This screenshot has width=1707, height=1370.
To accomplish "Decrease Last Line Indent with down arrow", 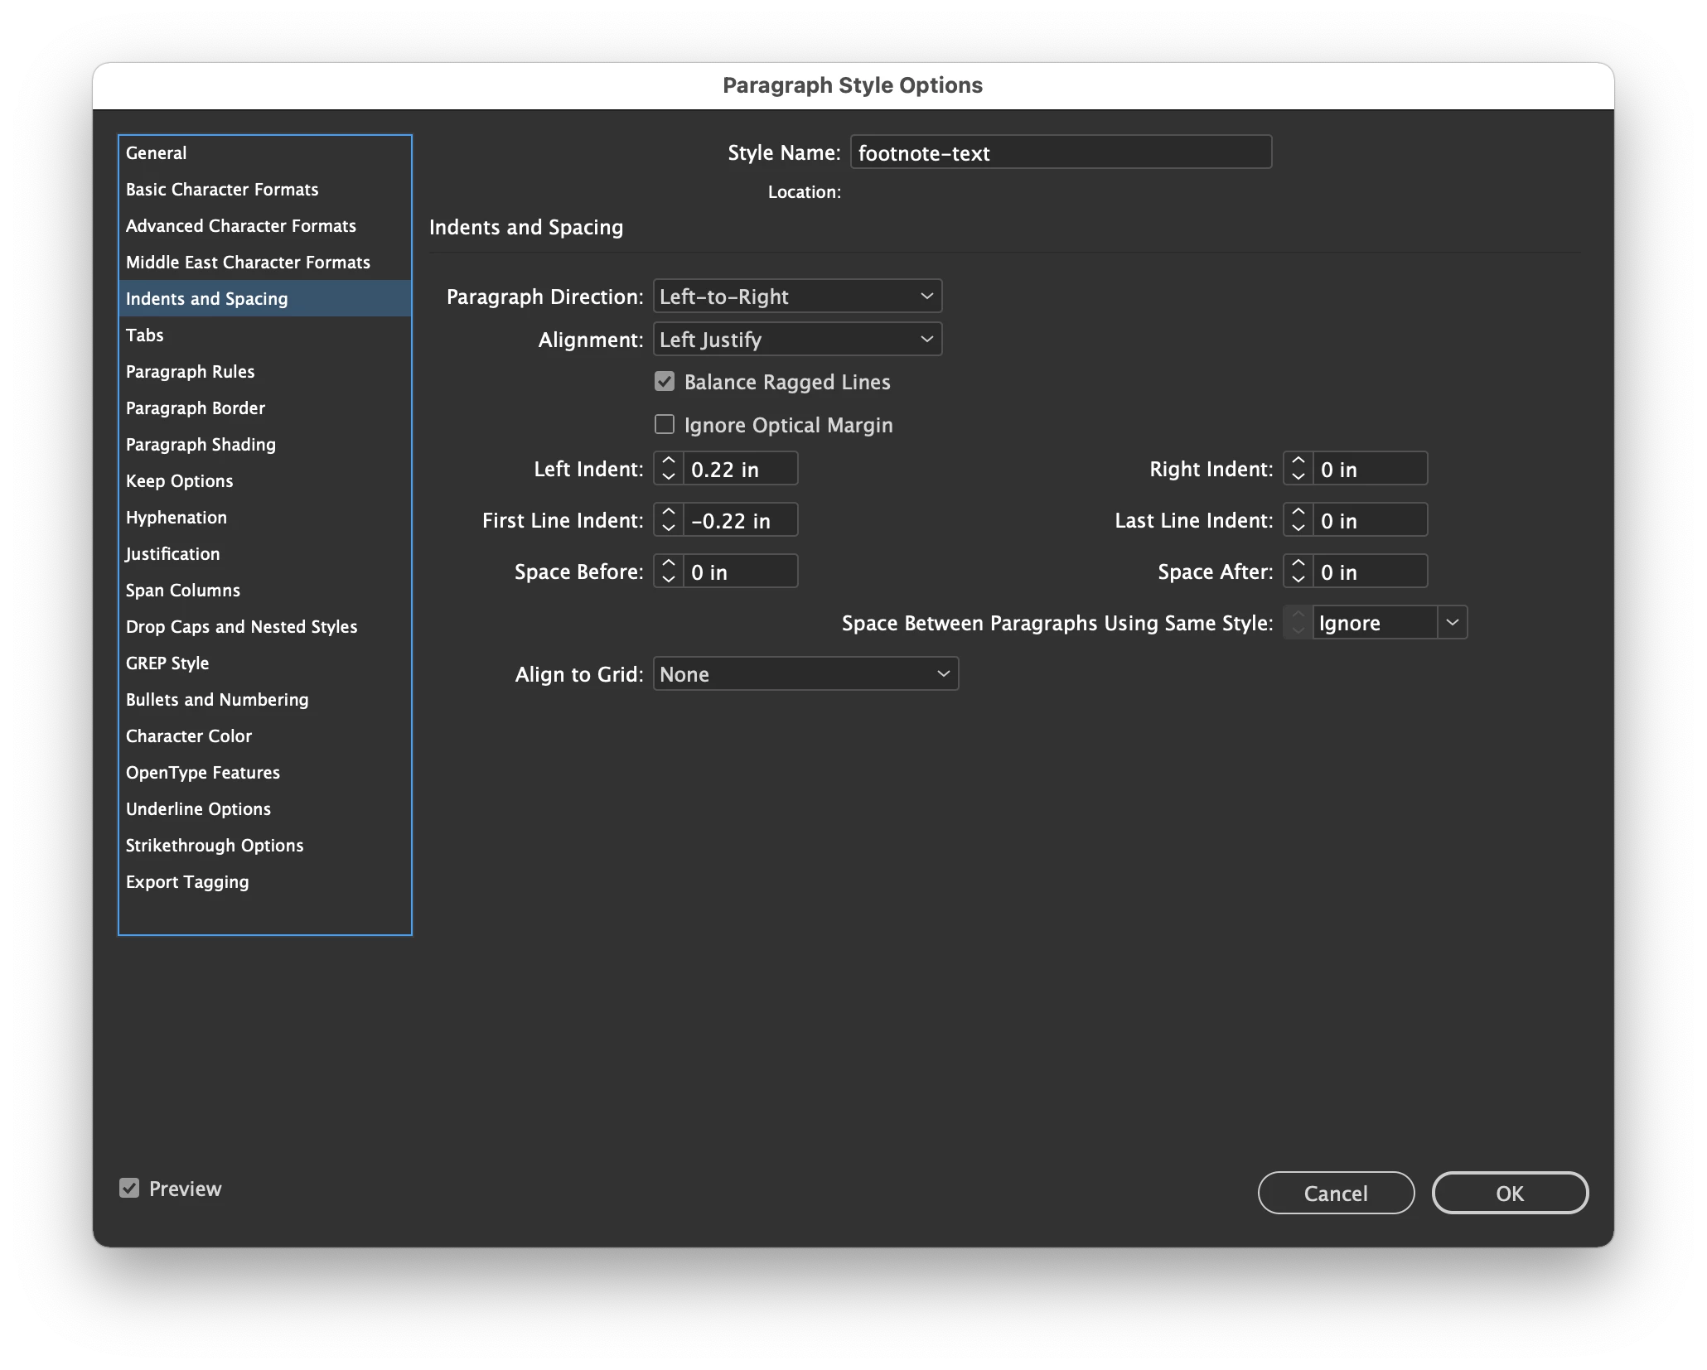I will tap(1298, 528).
